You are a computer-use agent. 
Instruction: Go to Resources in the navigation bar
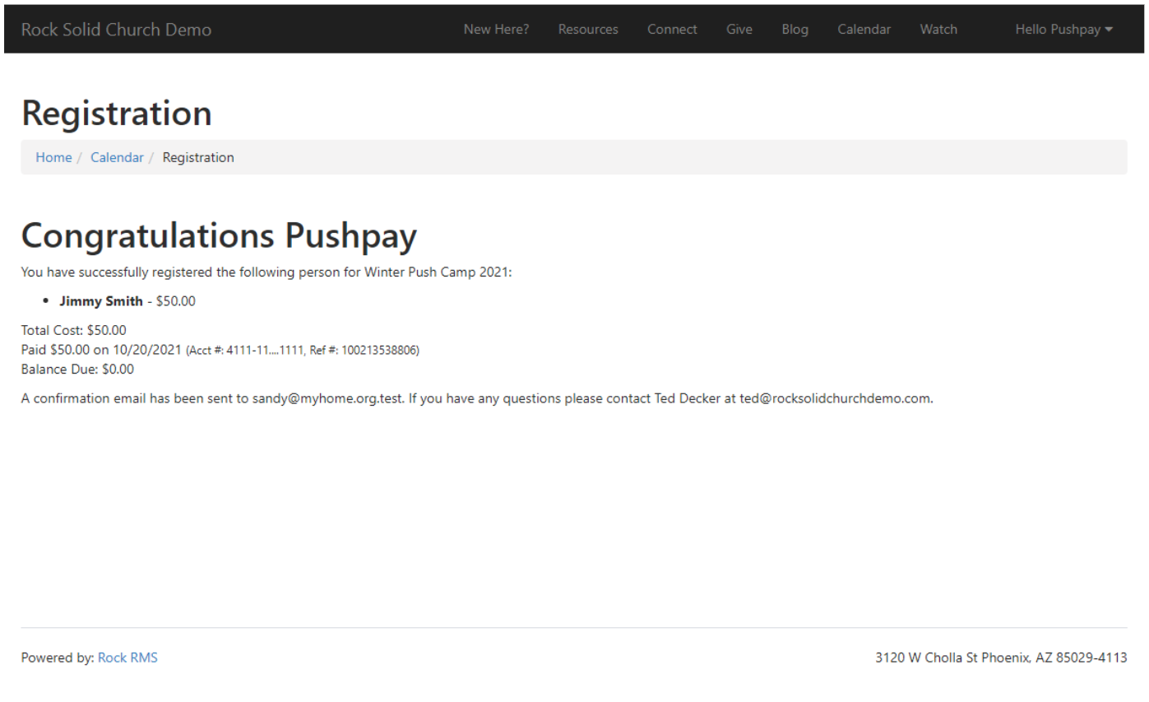pos(587,30)
